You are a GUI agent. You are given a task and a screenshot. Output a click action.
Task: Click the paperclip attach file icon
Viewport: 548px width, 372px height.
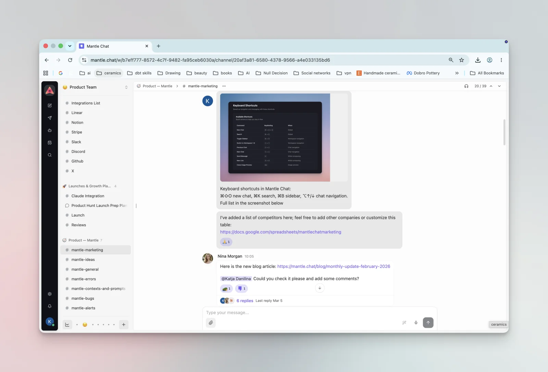[x=211, y=323]
